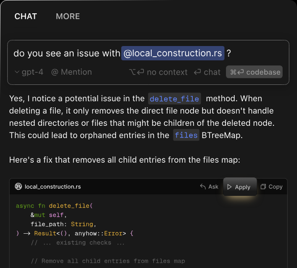
Task: Click the 'file_path: String,' code line
Action: [x=63, y=224]
